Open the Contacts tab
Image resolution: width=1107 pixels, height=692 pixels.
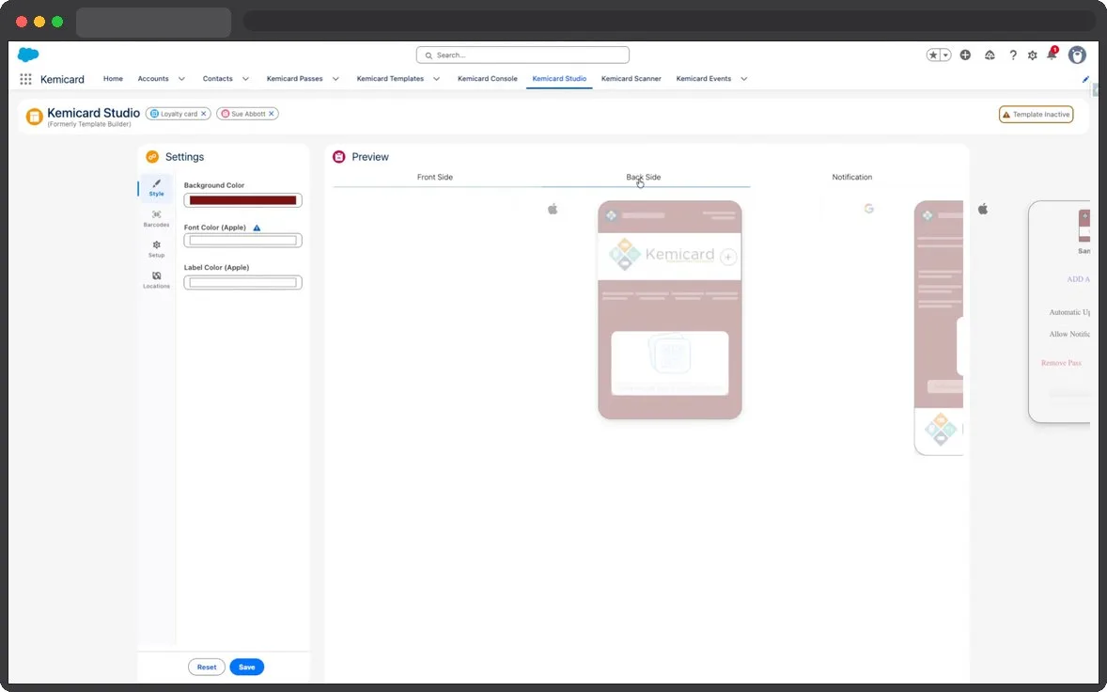click(217, 78)
